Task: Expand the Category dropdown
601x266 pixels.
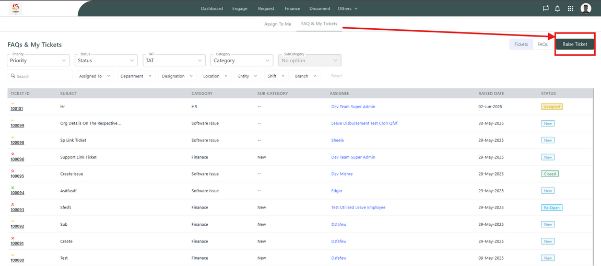Action: pyautogui.click(x=242, y=61)
